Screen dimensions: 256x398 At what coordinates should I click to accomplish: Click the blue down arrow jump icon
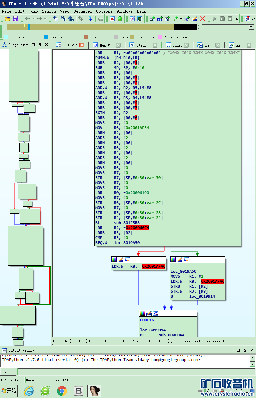tap(90, 19)
